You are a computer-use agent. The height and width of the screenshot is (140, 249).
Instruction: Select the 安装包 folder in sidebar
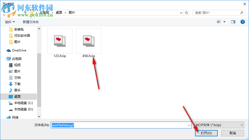19,29
